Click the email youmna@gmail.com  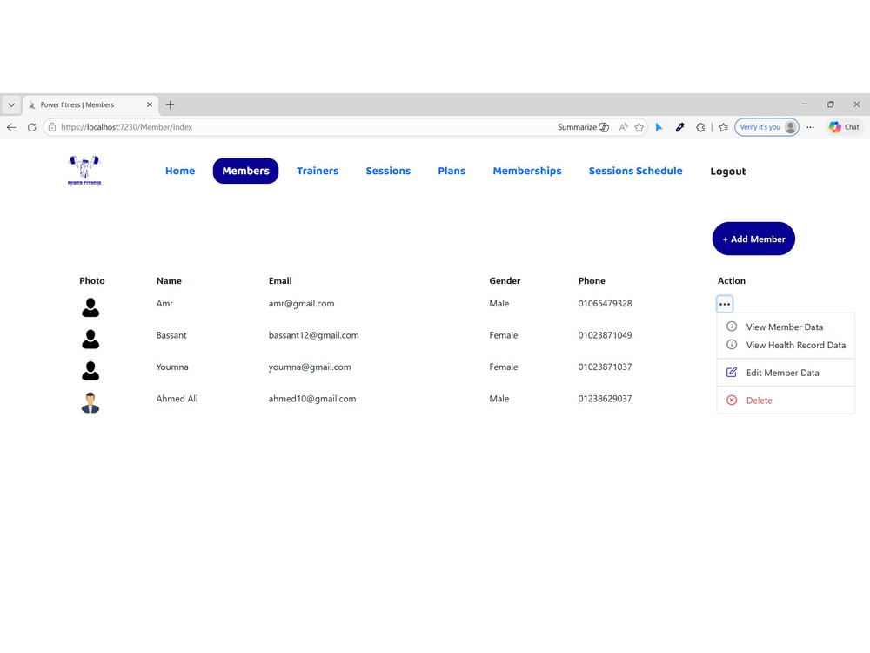click(310, 367)
